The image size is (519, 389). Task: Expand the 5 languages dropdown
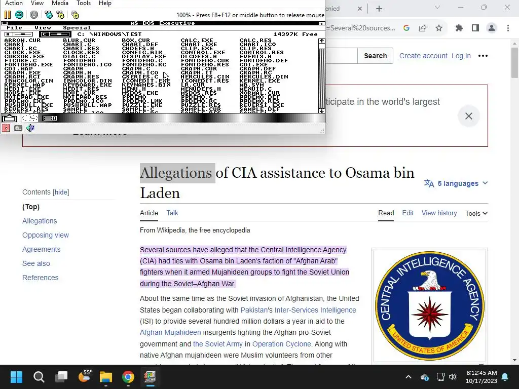[456, 183]
